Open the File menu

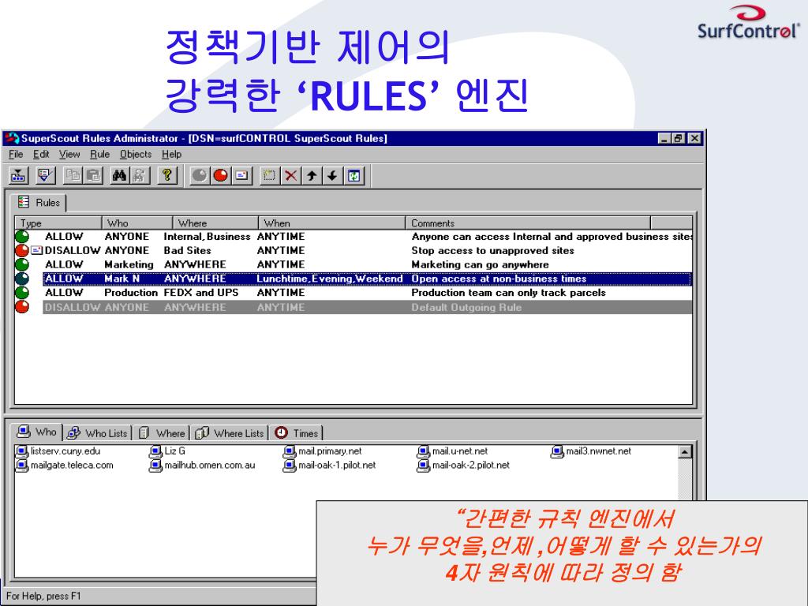click(x=16, y=154)
